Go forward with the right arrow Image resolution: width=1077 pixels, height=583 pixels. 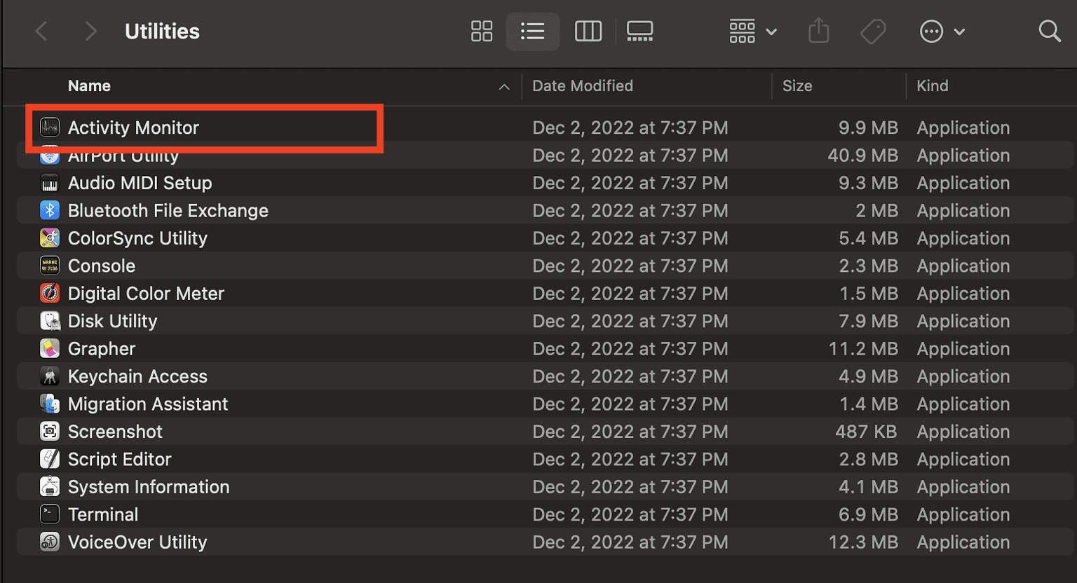click(90, 32)
